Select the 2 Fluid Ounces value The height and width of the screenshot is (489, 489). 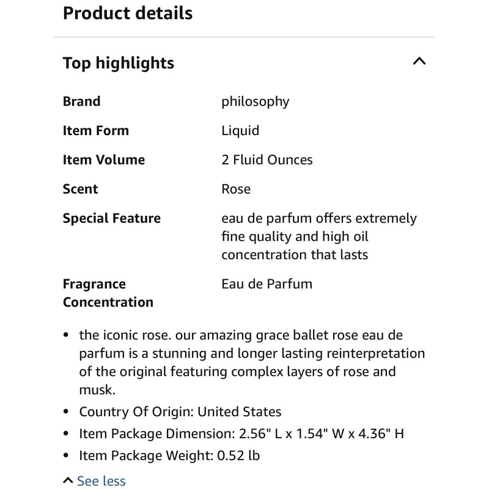[x=267, y=160]
